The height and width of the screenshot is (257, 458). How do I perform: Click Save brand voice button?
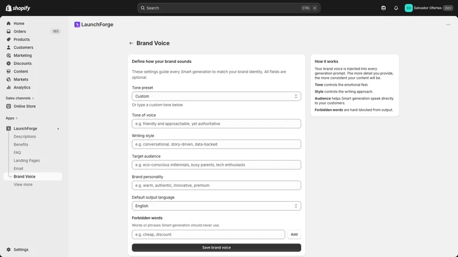click(216, 247)
